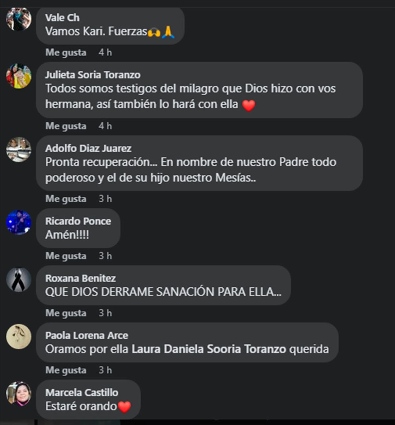Open Marcela Castillo's profile picture
This screenshot has width=395, height=425.
pyautogui.click(x=19, y=393)
